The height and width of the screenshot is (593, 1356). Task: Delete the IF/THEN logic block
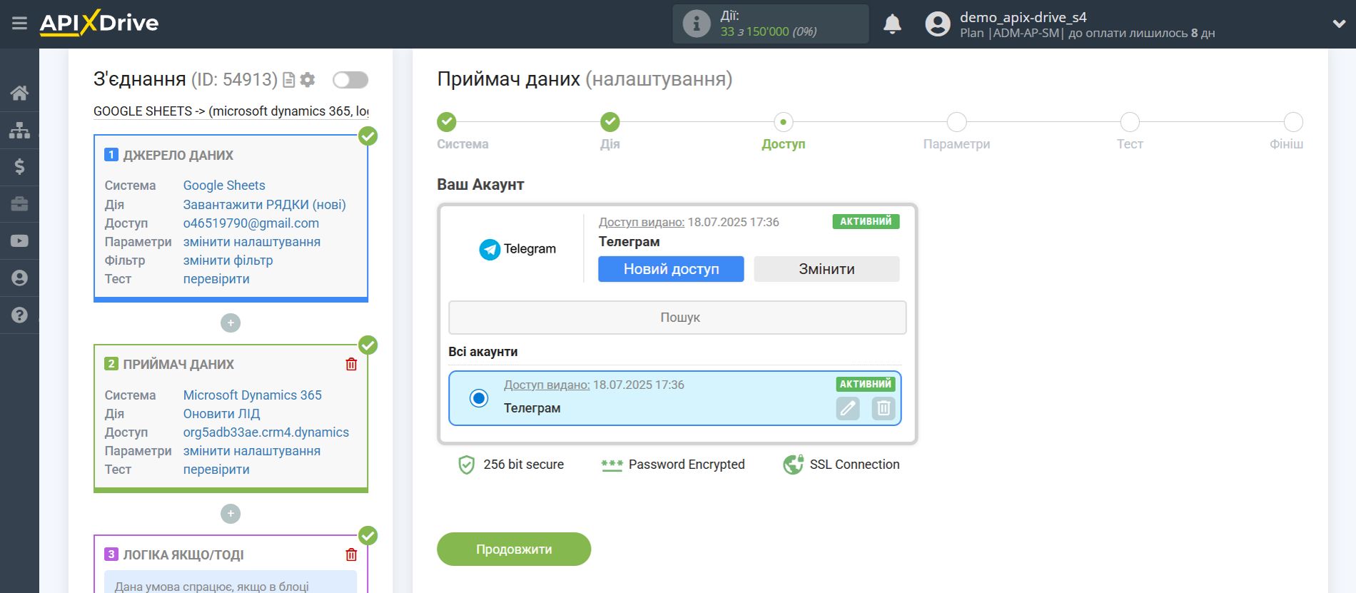click(351, 554)
